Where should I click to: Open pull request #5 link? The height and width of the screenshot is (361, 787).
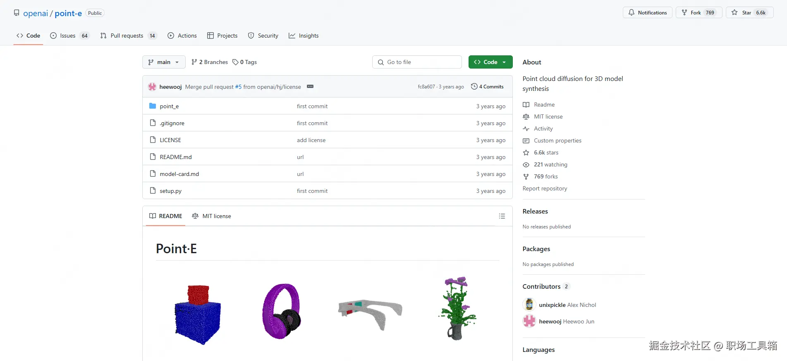238,87
